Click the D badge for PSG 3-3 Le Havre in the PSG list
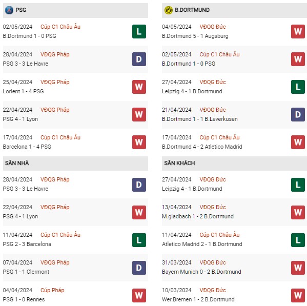307x306 pixels. [x=139, y=59]
